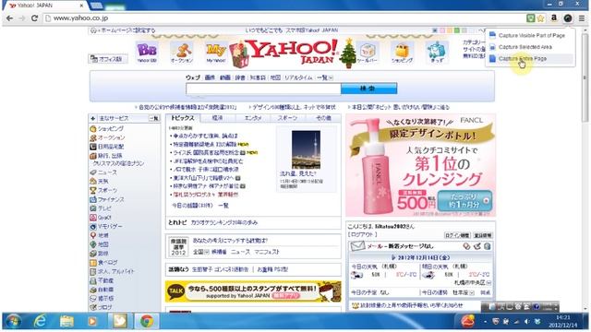Click the green extension icon in the address bar
The image size is (591, 332).
click(531, 18)
